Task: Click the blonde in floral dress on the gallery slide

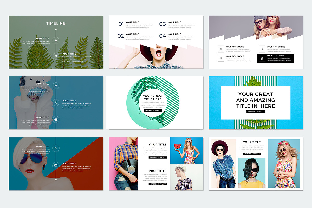Action: click(x=284, y=164)
